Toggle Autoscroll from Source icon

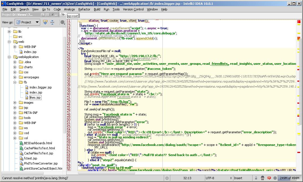tap(45, 22)
